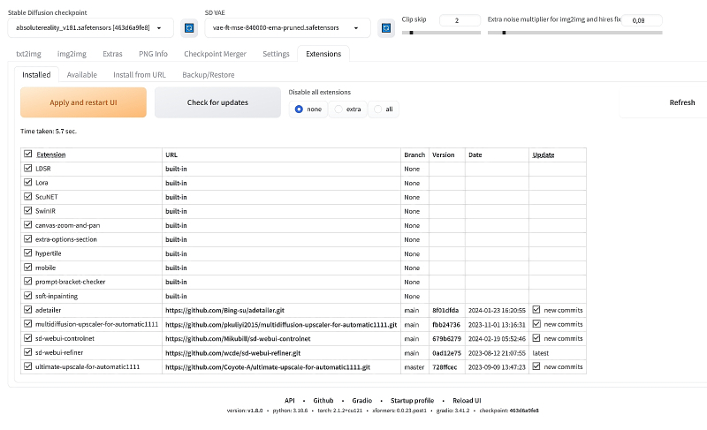707x430 pixels.
Task: Toggle the select-all Extension header checkbox
Action: pyautogui.click(x=28, y=155)
